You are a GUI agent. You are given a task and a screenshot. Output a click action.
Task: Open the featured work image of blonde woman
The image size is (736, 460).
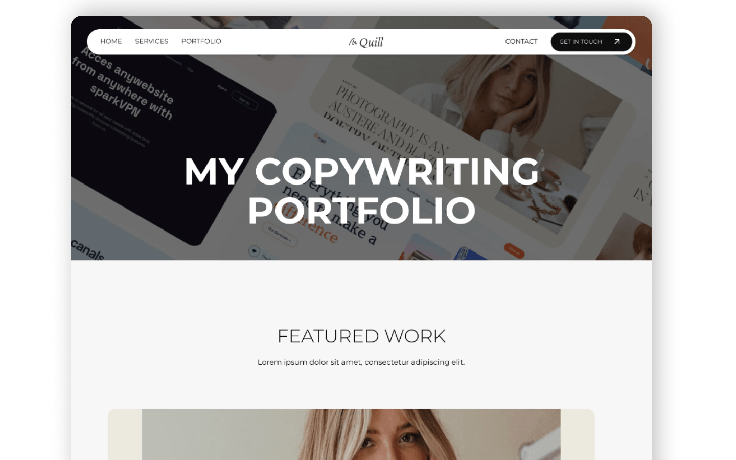click(x=351, y=434)
